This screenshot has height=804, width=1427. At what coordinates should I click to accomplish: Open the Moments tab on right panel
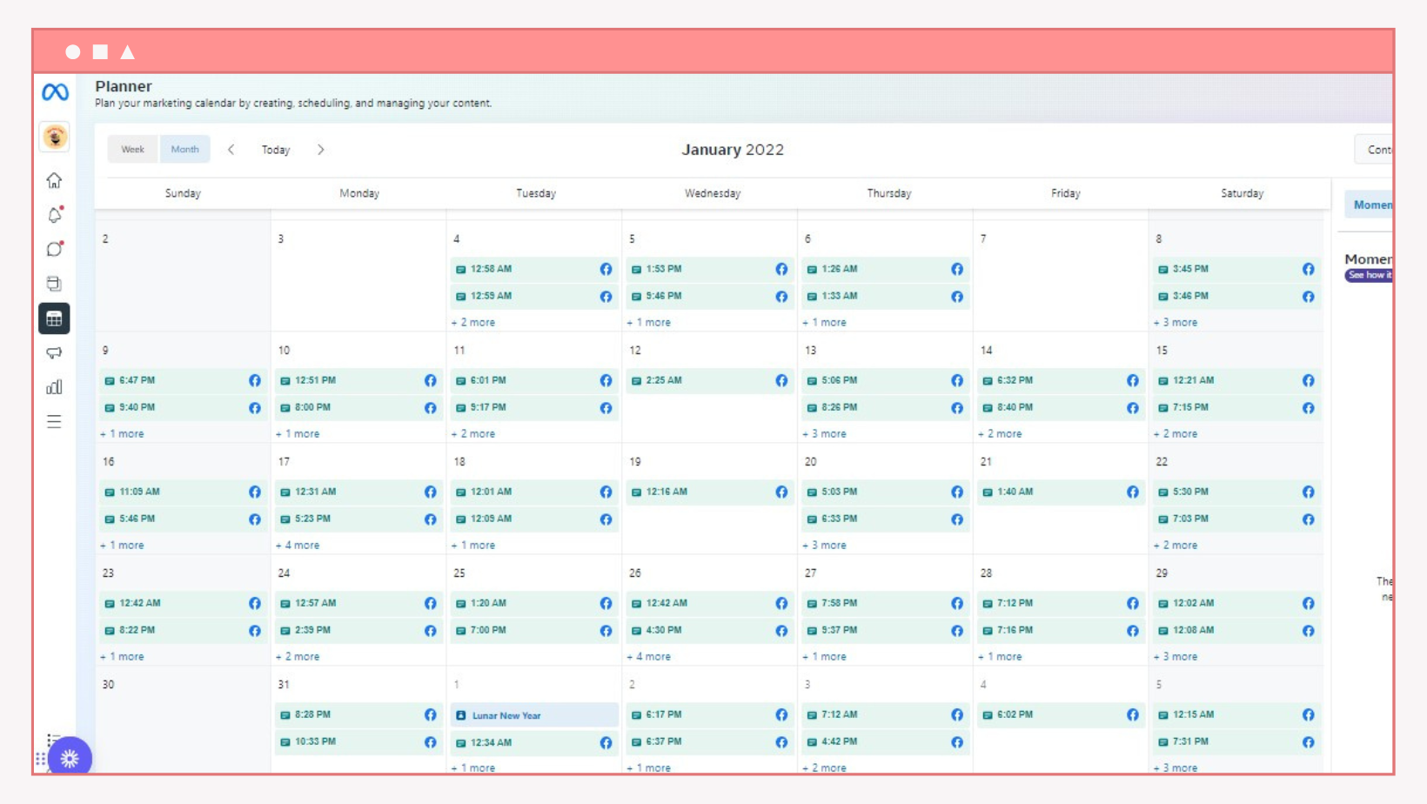pyautogui.click(x=1370, y=205)
